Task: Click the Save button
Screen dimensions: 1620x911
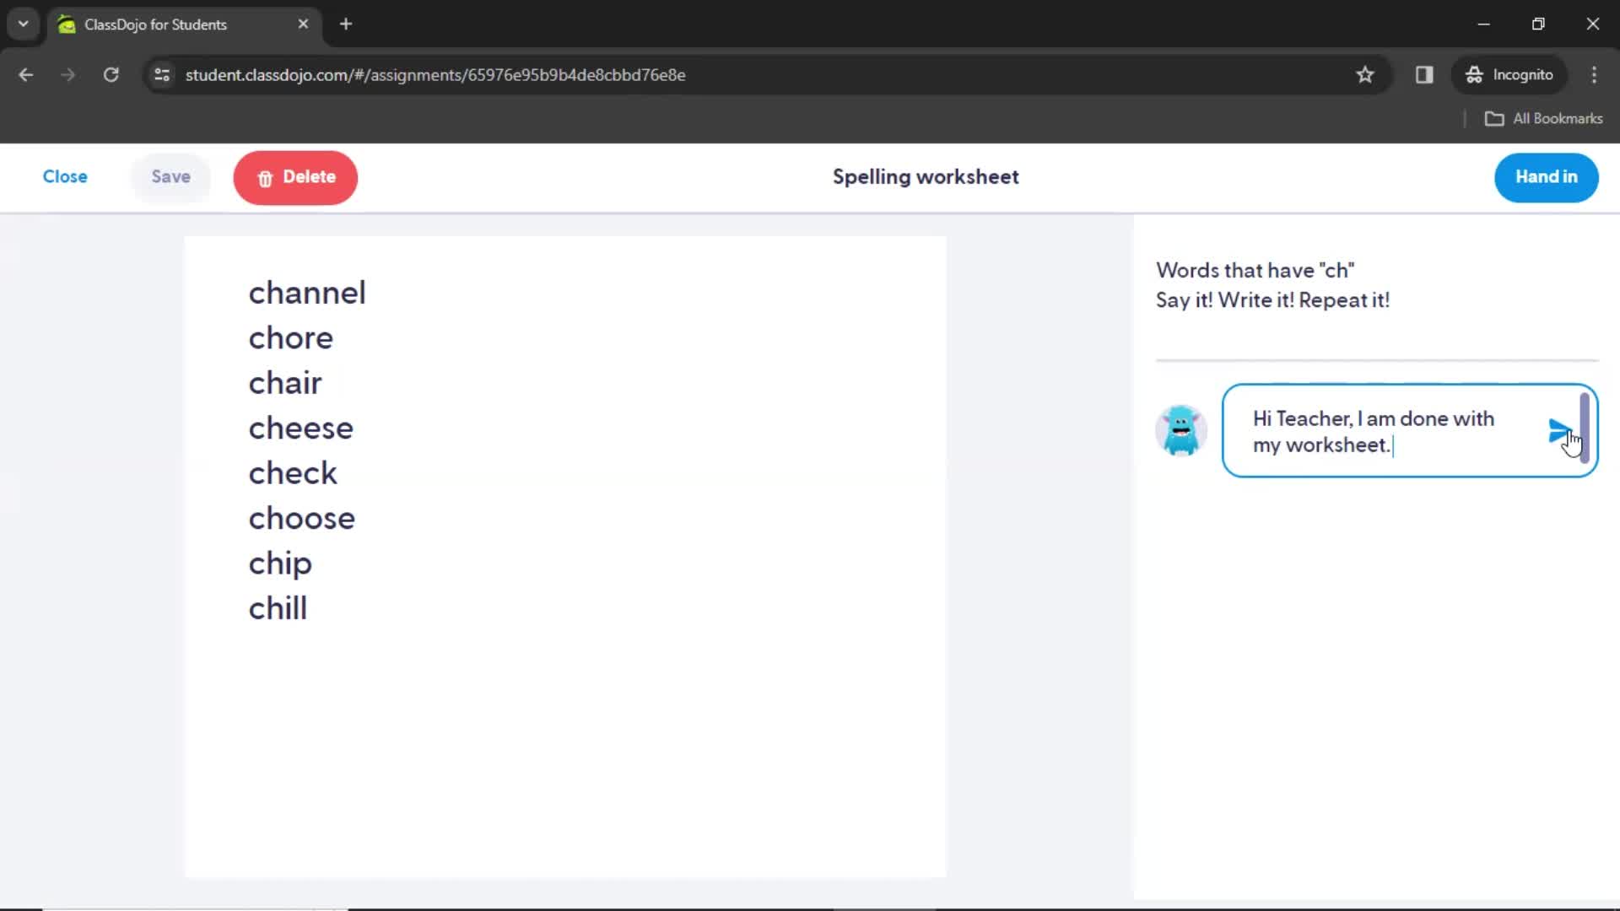Action: [171, 175]
